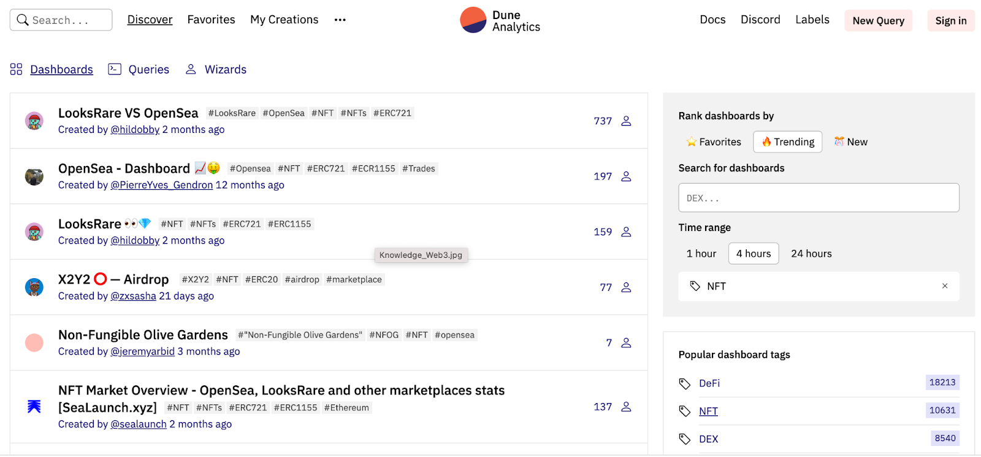Viewport: 981px width, 457px height.
Task: Click favorites person icon beside 77
Action: pos(626,287)
